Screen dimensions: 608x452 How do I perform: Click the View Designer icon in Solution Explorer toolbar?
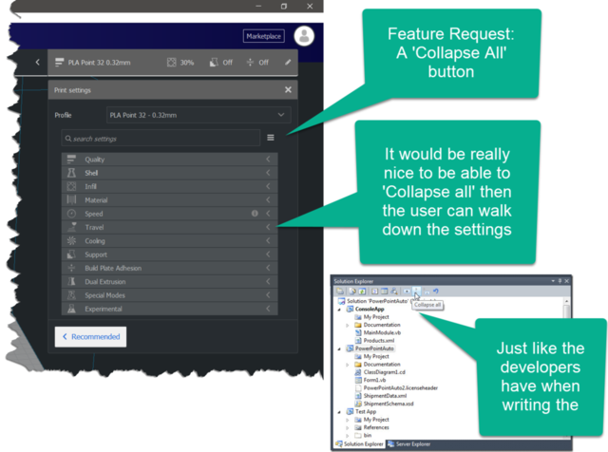click(x=384, y=292)
